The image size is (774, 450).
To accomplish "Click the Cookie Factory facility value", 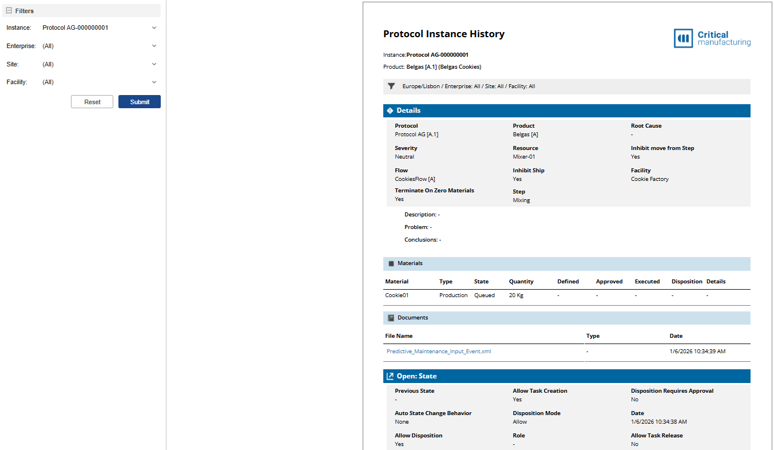I will [x=650, y=179].
